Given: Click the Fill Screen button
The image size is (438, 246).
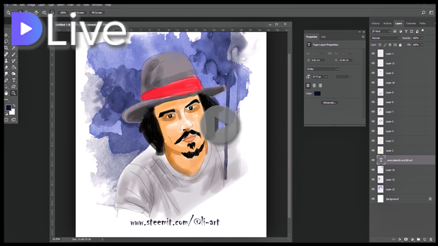Looking at the screenshot, I should click(97, 12).
